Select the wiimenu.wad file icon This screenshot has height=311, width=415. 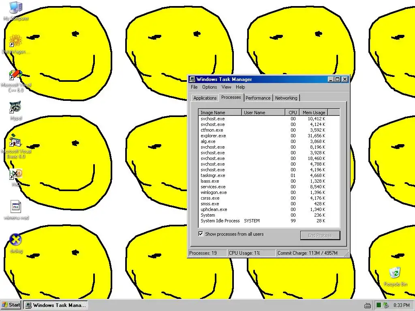16,210
